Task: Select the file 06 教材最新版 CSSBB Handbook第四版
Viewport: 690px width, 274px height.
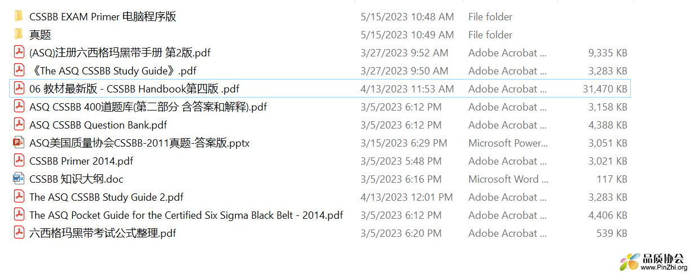Action: point(320,89)
